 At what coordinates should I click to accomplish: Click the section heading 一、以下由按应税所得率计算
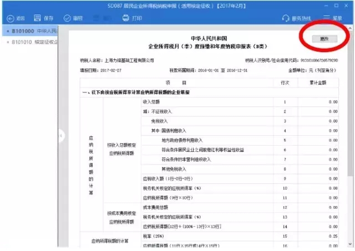pyautogui.click(x=136, y=93)
